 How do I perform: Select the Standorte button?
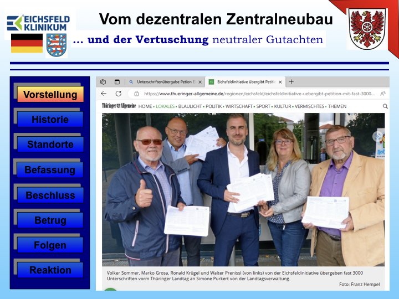(50, 145)
